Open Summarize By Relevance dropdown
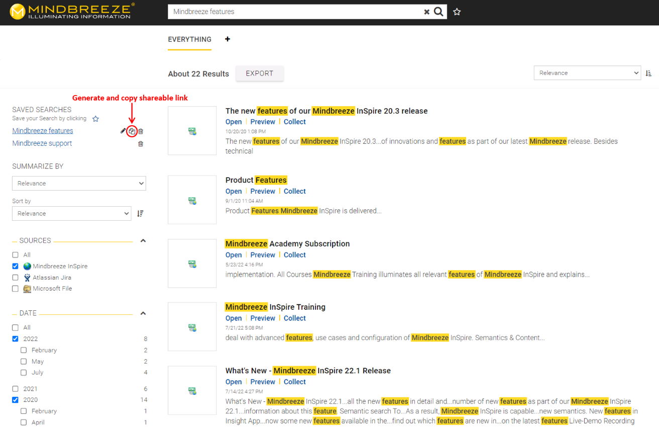The height and width of the screenshot is (428, 659). [79, 184]
